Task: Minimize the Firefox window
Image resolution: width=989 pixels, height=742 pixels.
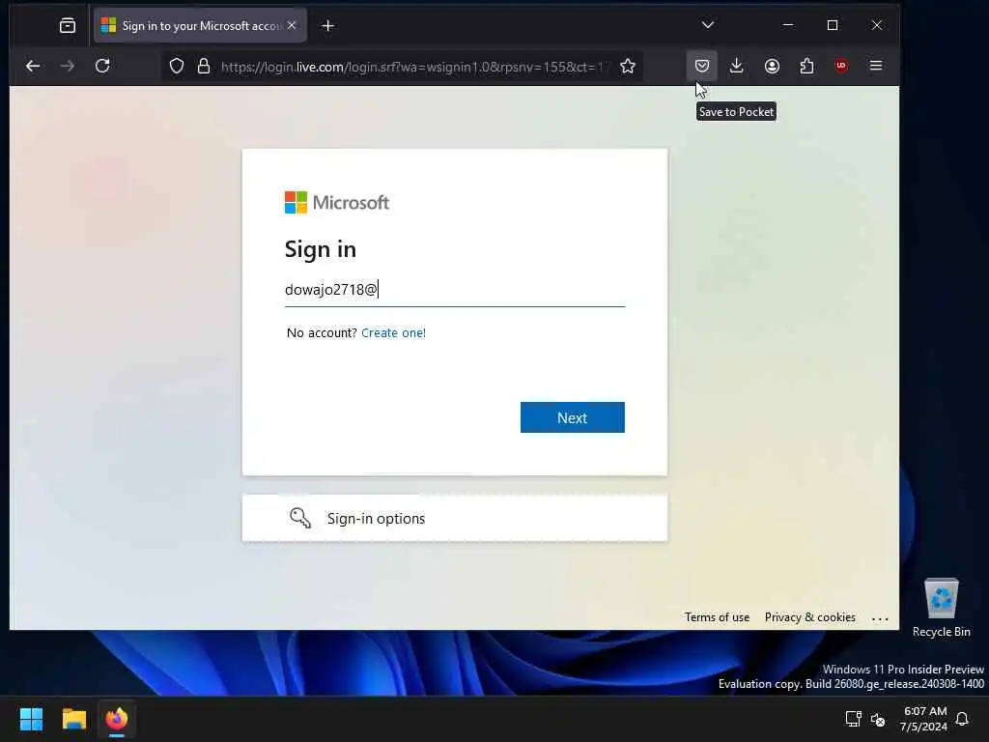Action: [x=788, y=25]
